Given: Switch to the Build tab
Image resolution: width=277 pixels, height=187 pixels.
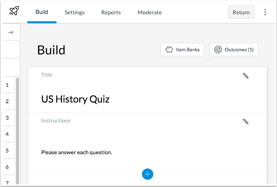Looking at the screenshot, I should click(42, 12).
